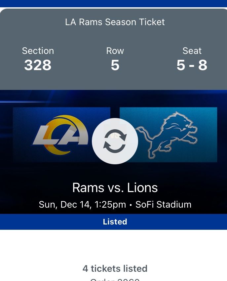Image resolution: width=227 pixels, height=281 pixels.
Task: Tap SoFi Stadium in the event details
Action: pyautogui.click(x=163, y=204)
